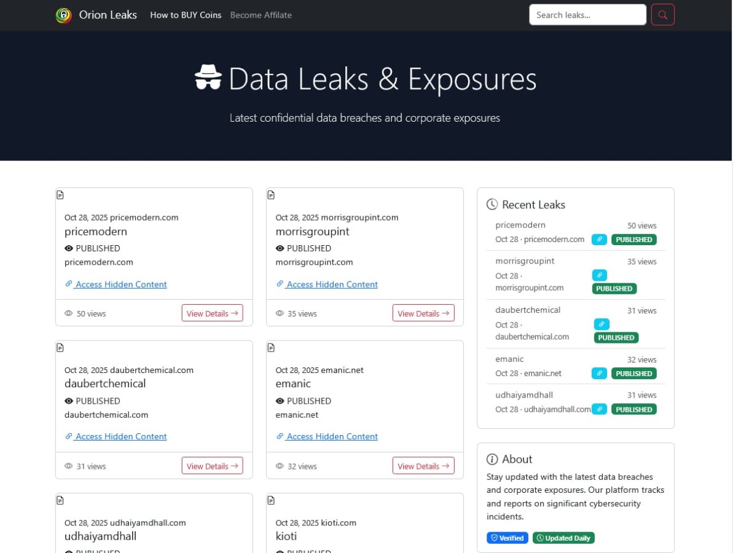The width and height of the screenshot is (733, 553).
Task: Click View Details on the daubertchemical card
Action: pos(213,466)
